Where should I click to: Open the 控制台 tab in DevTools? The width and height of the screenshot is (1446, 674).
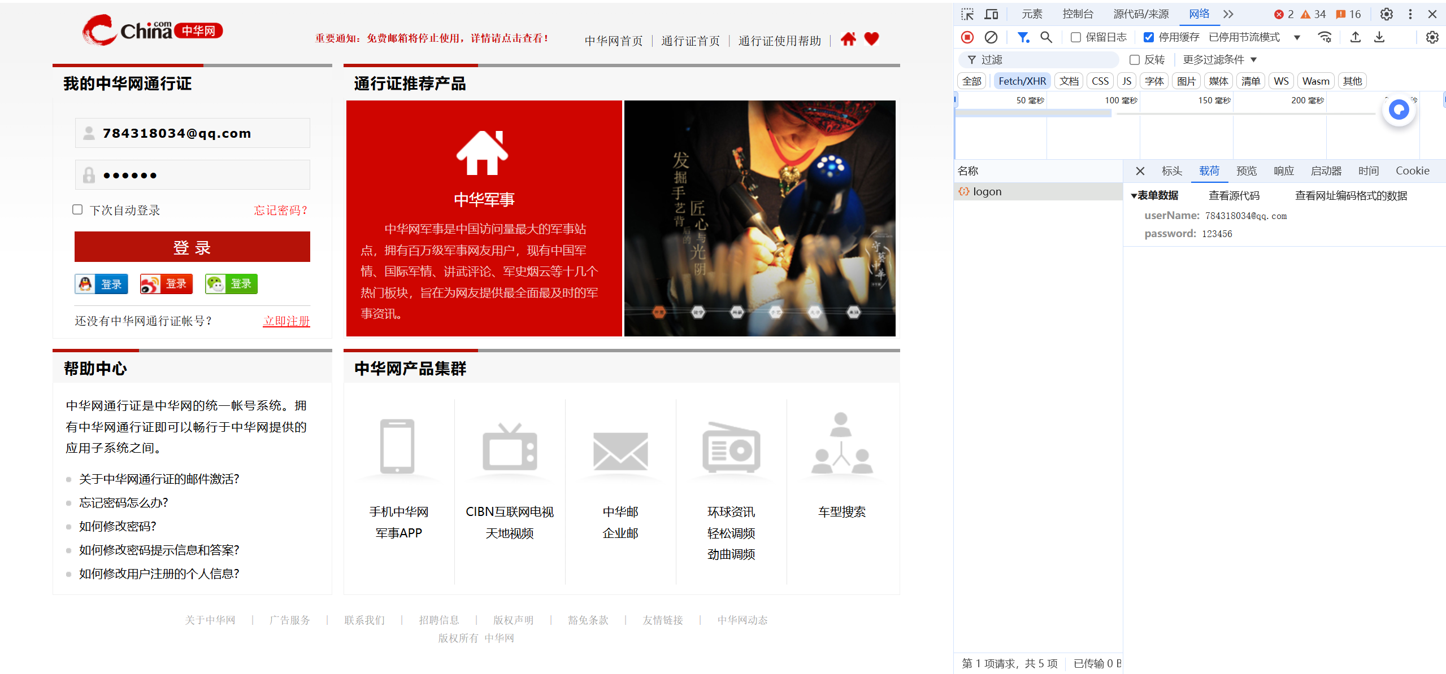1077,14
